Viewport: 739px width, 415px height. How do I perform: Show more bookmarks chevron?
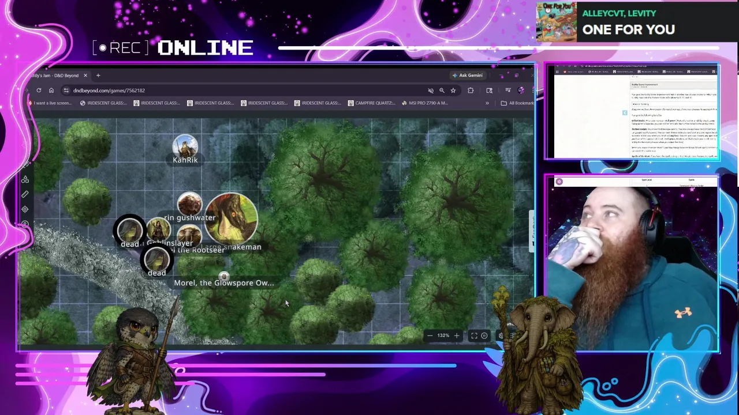(x=487, y=103)
